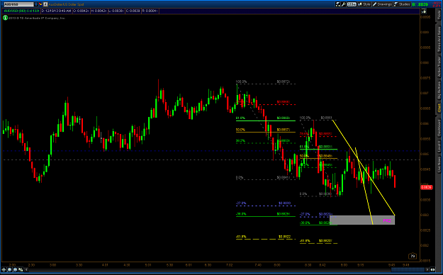Click the L: low price header value
This screenshot has width=443, height=275.
(x=116, y=11)
